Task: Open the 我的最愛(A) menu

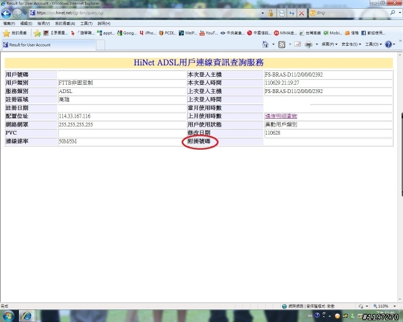Action: tap(65, 23)
